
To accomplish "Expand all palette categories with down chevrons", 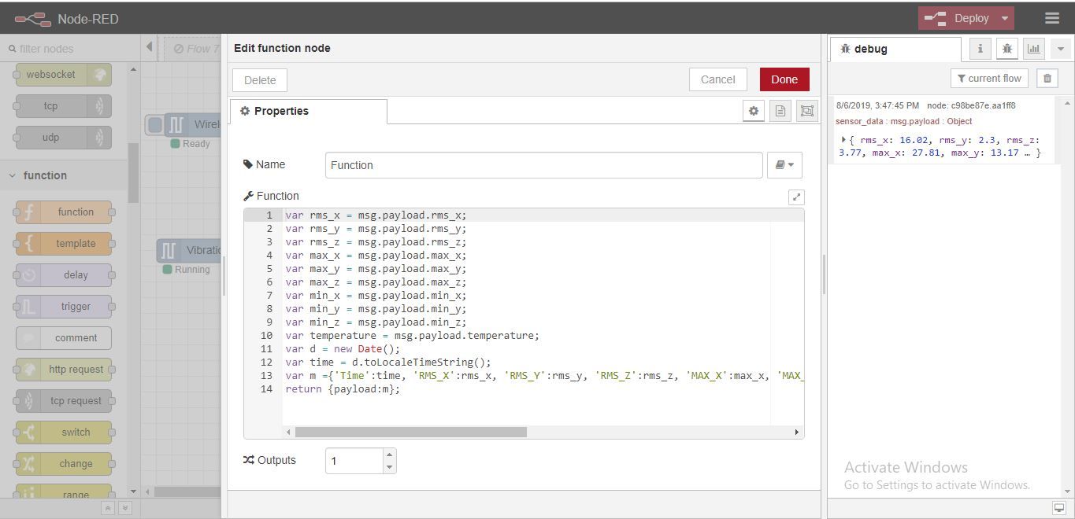I will (x=124, y=509).
